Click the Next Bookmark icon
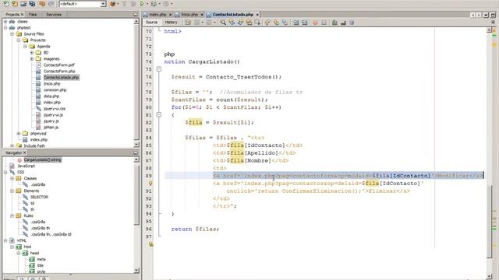This screenshot has width=499, height=280. [276, 23]
